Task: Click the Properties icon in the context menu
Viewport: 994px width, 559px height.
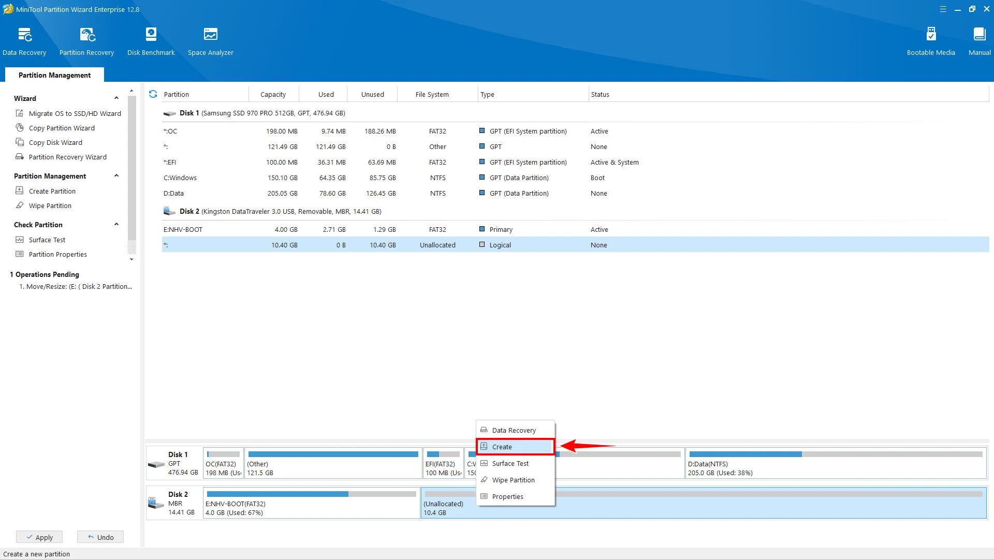Action: pyautogui.click(x=484, y=496)
